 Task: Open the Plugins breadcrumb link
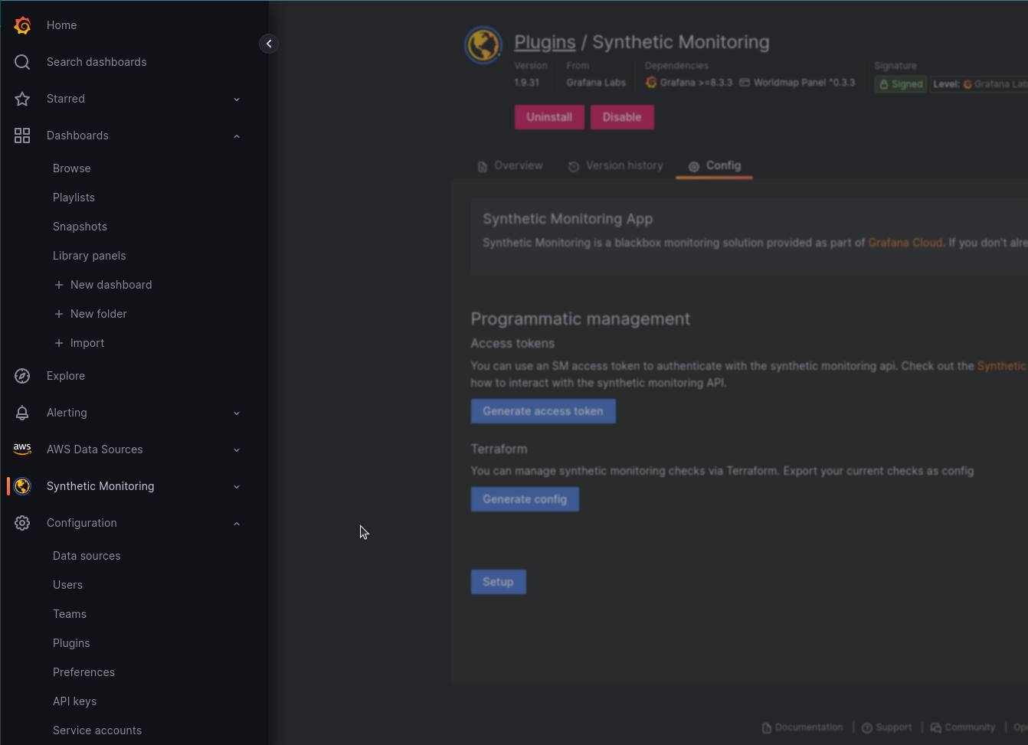545,42
